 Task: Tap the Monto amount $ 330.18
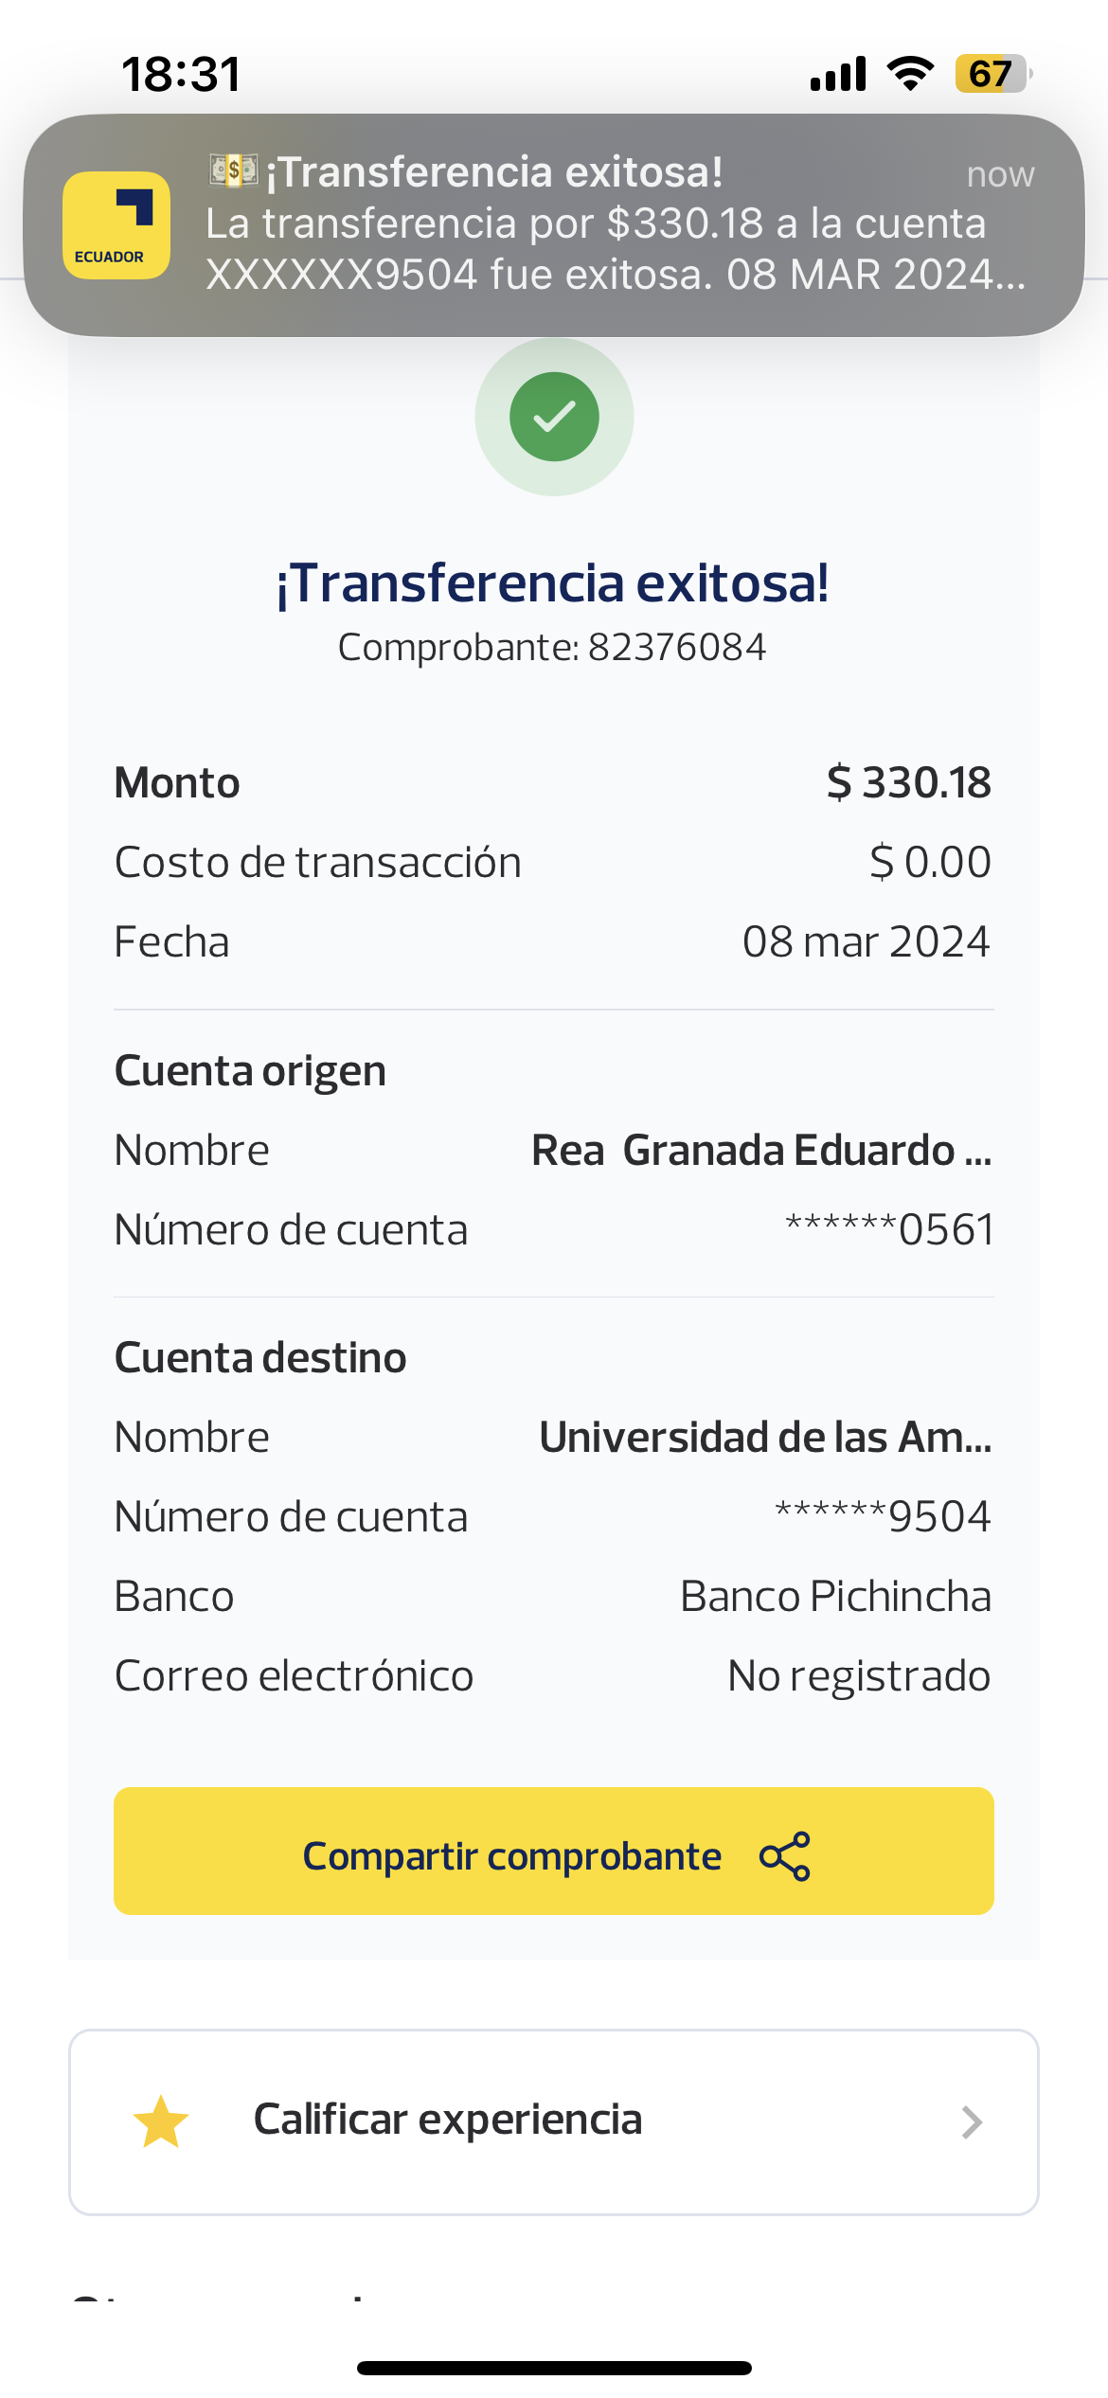(909, 782)
